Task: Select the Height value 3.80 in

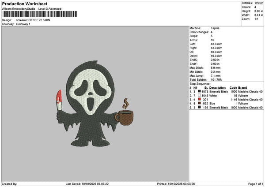Action: click(258, 11)
